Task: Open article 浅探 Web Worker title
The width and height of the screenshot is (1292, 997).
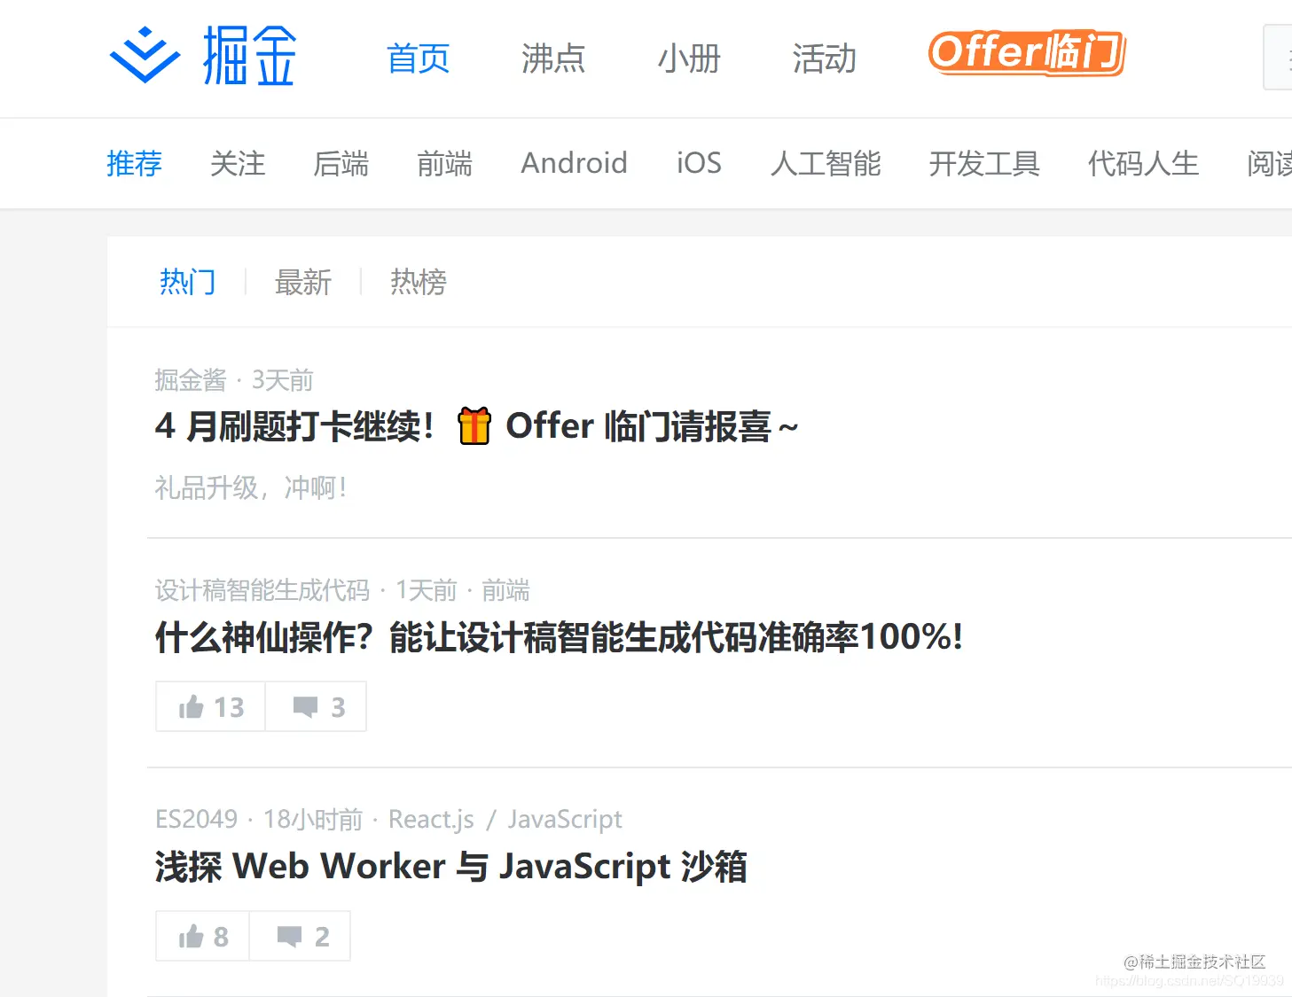Action: 450,867
